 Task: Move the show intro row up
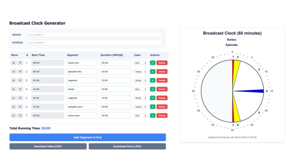[x=14, y=63]
